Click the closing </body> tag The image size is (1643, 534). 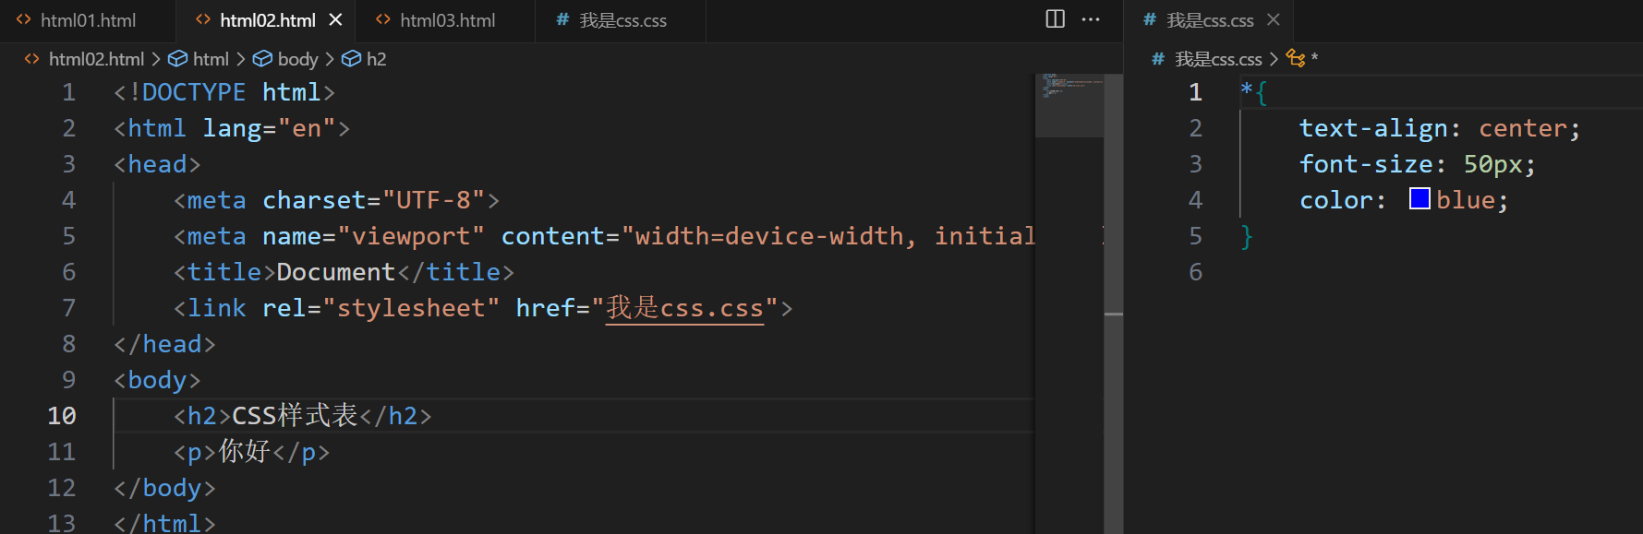pos(164,488)
